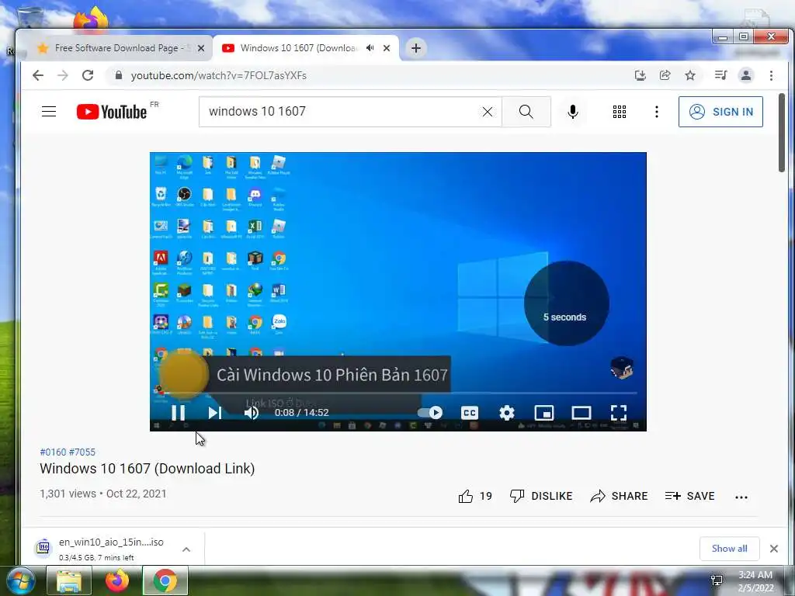Open Windows Explorer from taskbar
This screenshot has width=795, height=596.
69,580
